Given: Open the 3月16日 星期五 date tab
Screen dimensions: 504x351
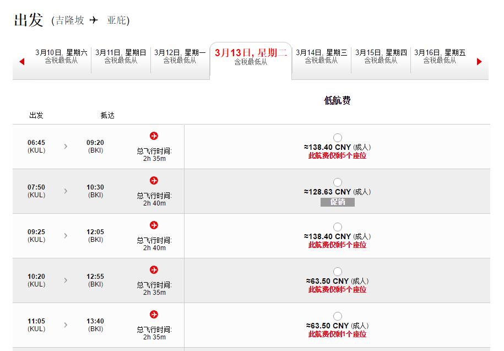Looking at the screenshot, I should point(440,57).
